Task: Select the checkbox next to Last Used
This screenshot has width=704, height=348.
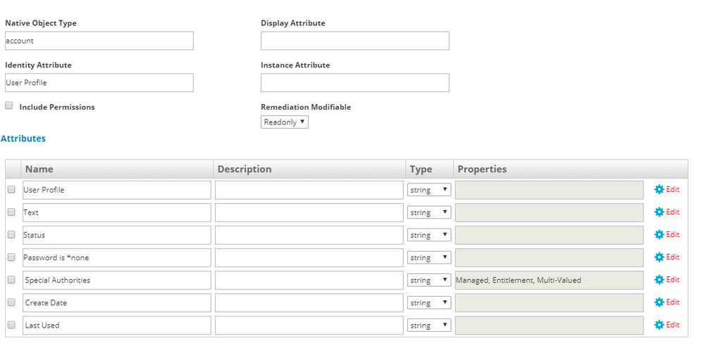Action: coord(11,325)
